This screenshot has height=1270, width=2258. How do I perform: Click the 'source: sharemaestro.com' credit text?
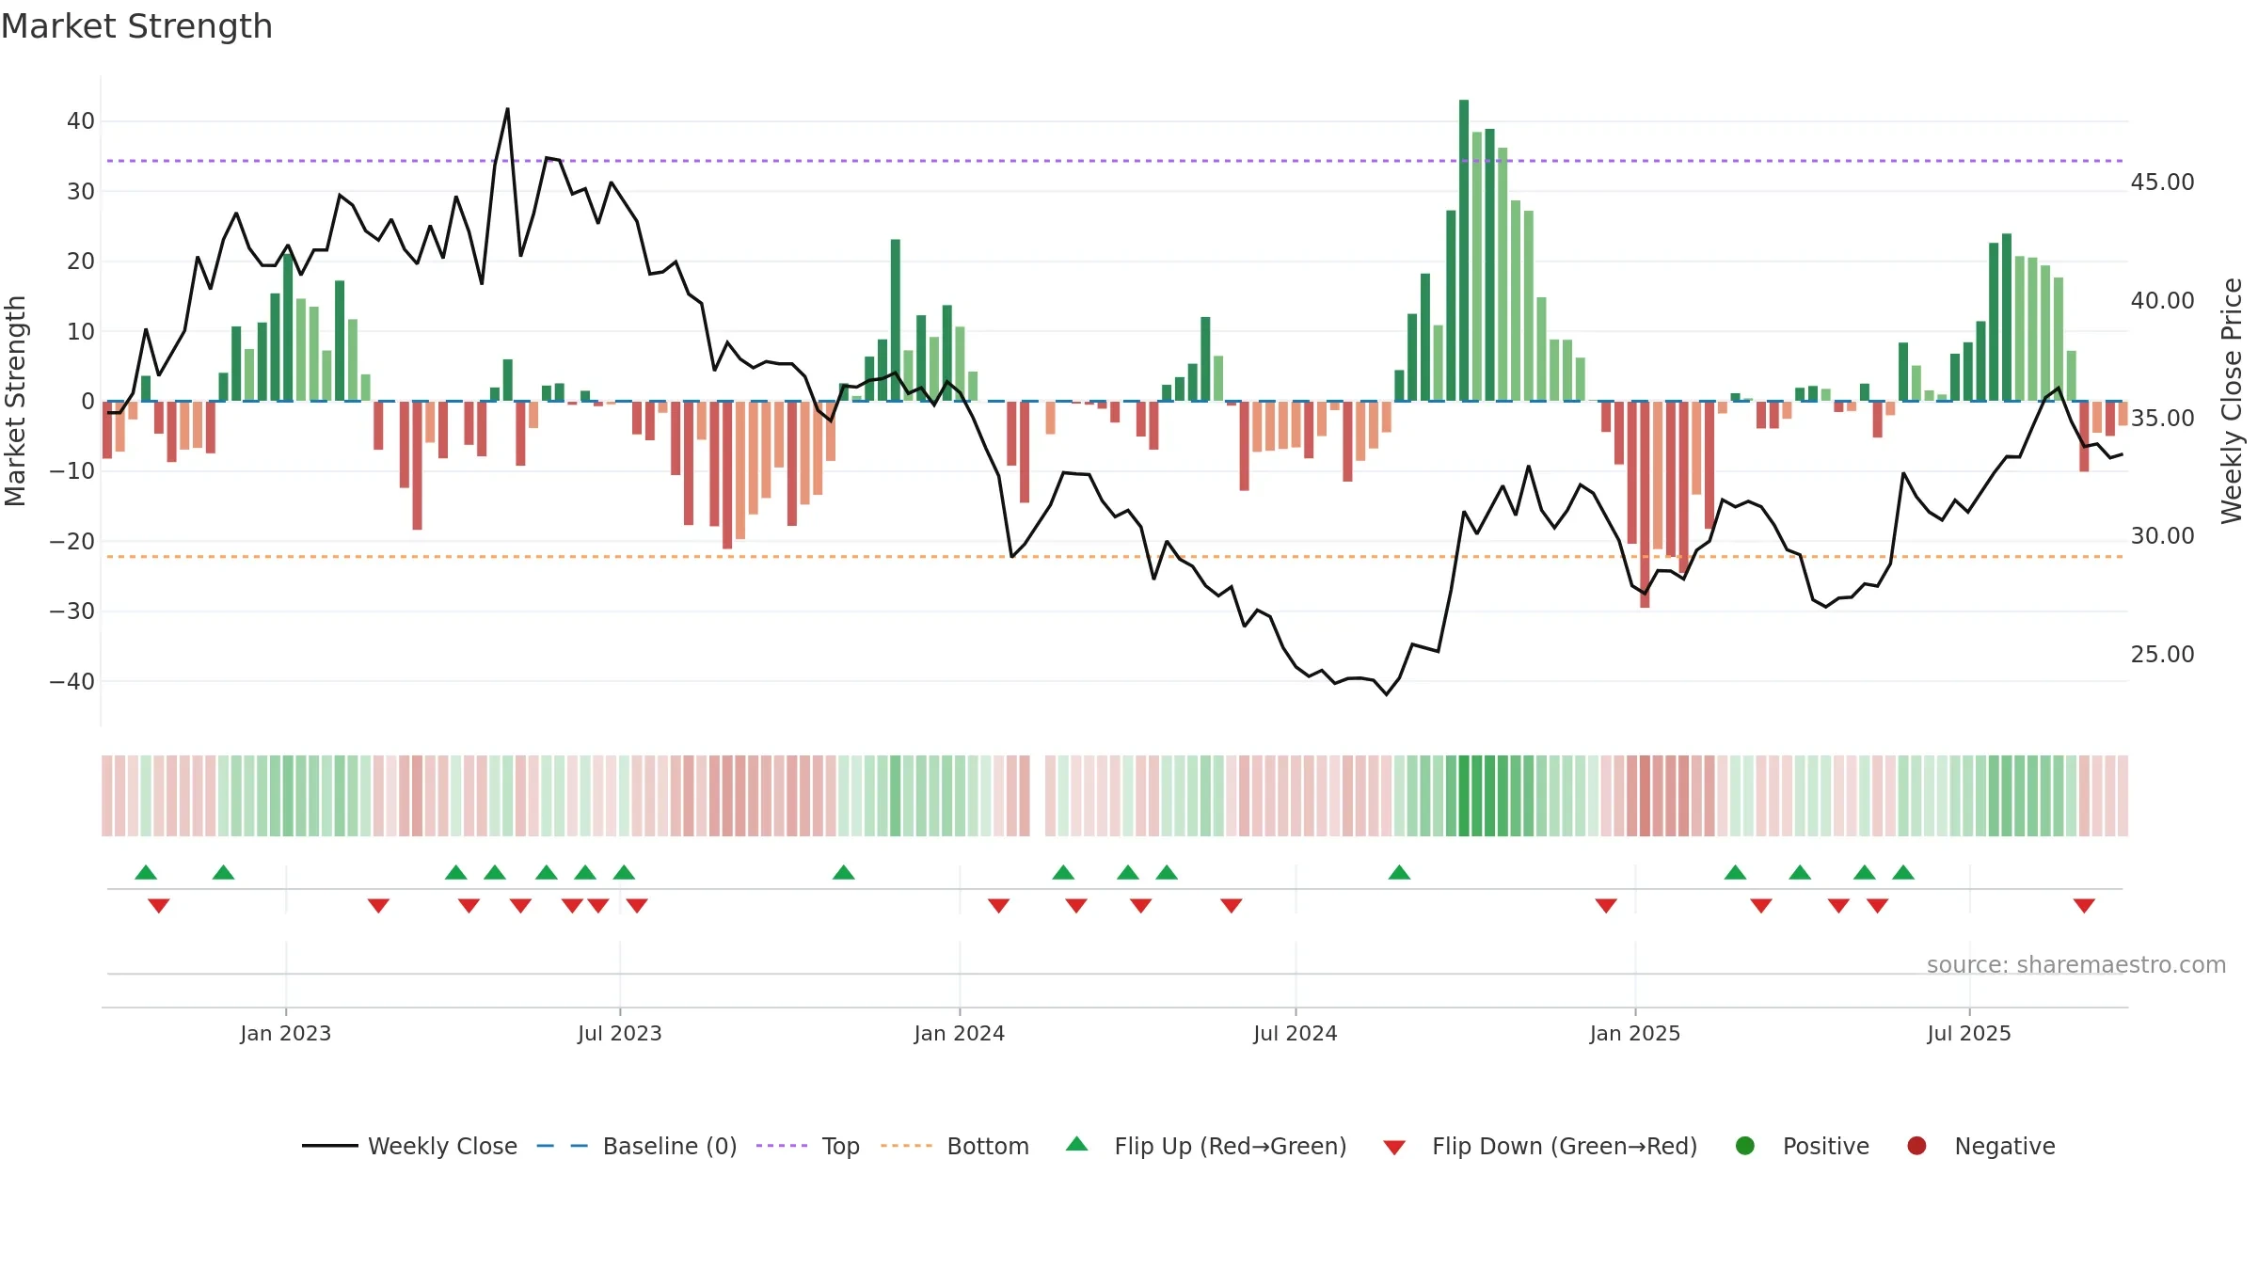coord(2076,965)
